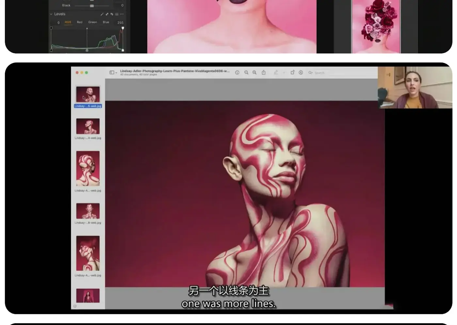Switch to the RGB levels tab

pyautogui.click(x=68, y=22)
